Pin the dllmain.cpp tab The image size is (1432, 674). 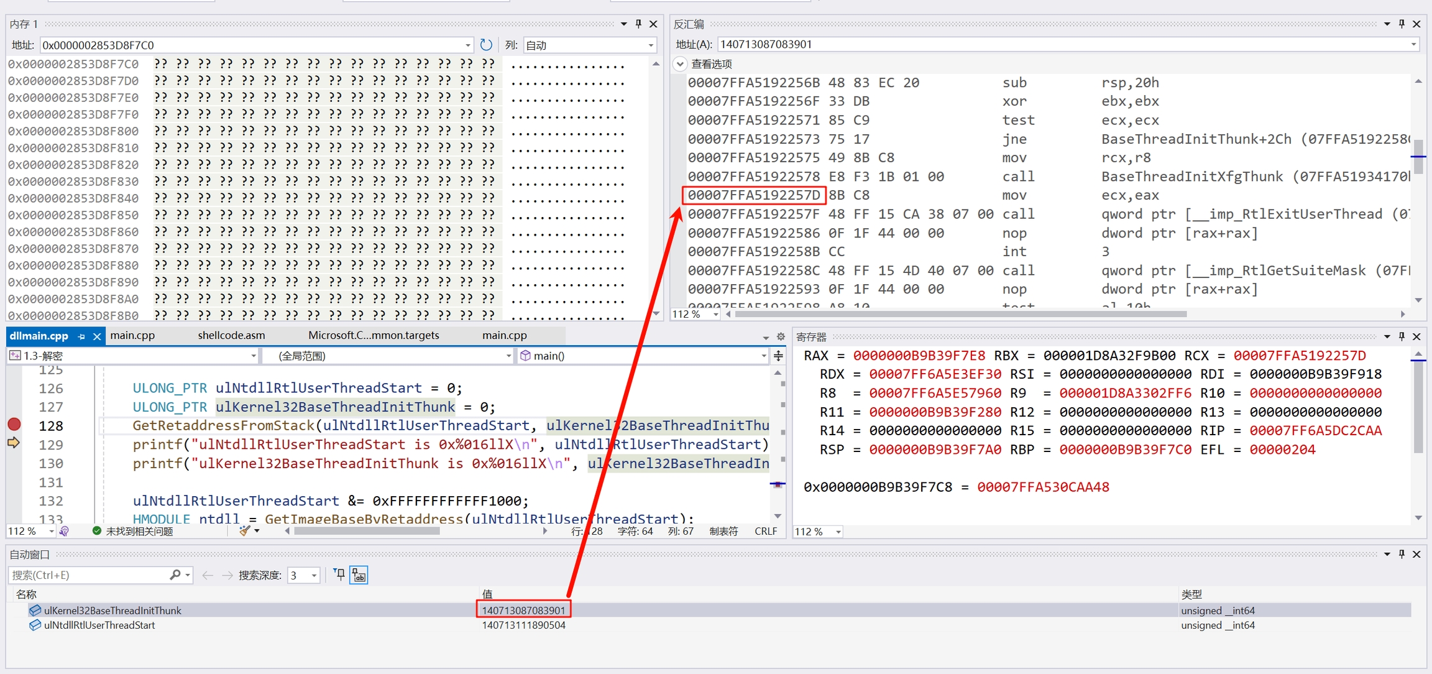coord(81,336)
